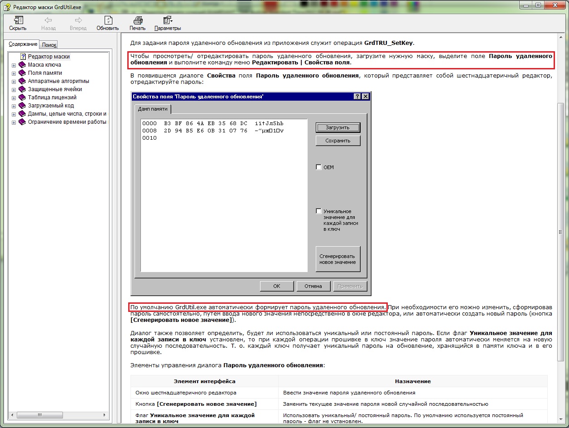The width and height of the screenshot is (569, 428).
Task: Click the Скрыть (Hide) toolbar icon
Action: [18, 20]
